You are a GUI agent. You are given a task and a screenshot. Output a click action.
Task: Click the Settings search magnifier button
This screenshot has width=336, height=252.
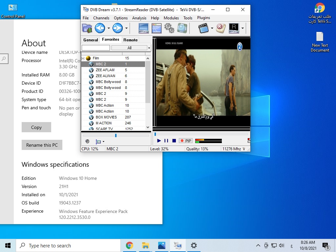(4, 59)
